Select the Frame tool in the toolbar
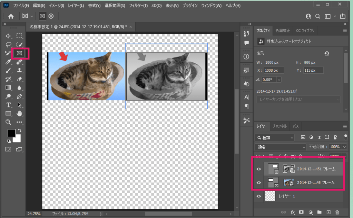This screenshot has width=353, height=218. coord(20,53)
